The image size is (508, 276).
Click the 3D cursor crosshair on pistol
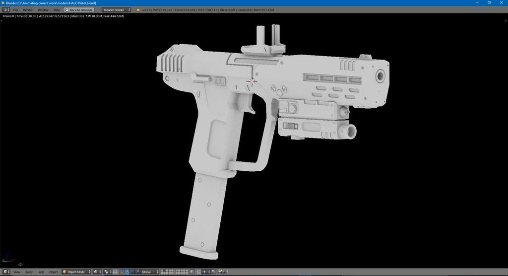click(252, 81)
